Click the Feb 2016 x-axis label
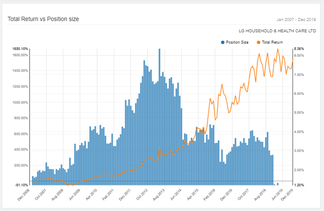Viewport: 324px width, 211px height. (x=209, y=194)
